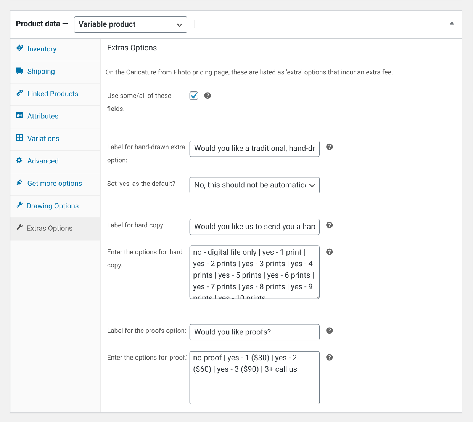Click the Get more options plug icon

click(19, 182)
